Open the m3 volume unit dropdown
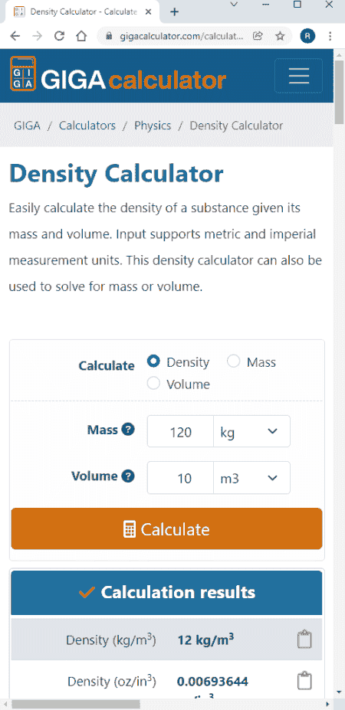 click(x=251, y=478)
